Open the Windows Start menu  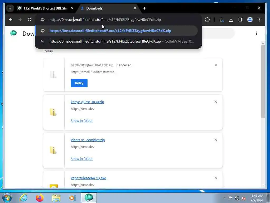point(7,198)
